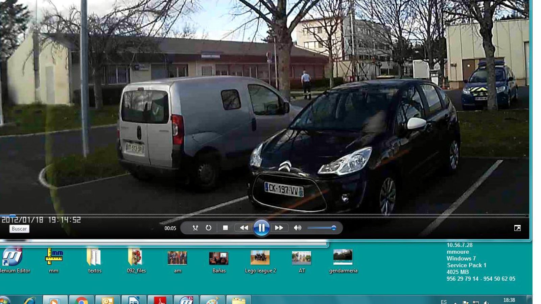The width and height of the screenshot is (541, 304).
Task: Click the volume slider handle
Action: coord(334,228)
